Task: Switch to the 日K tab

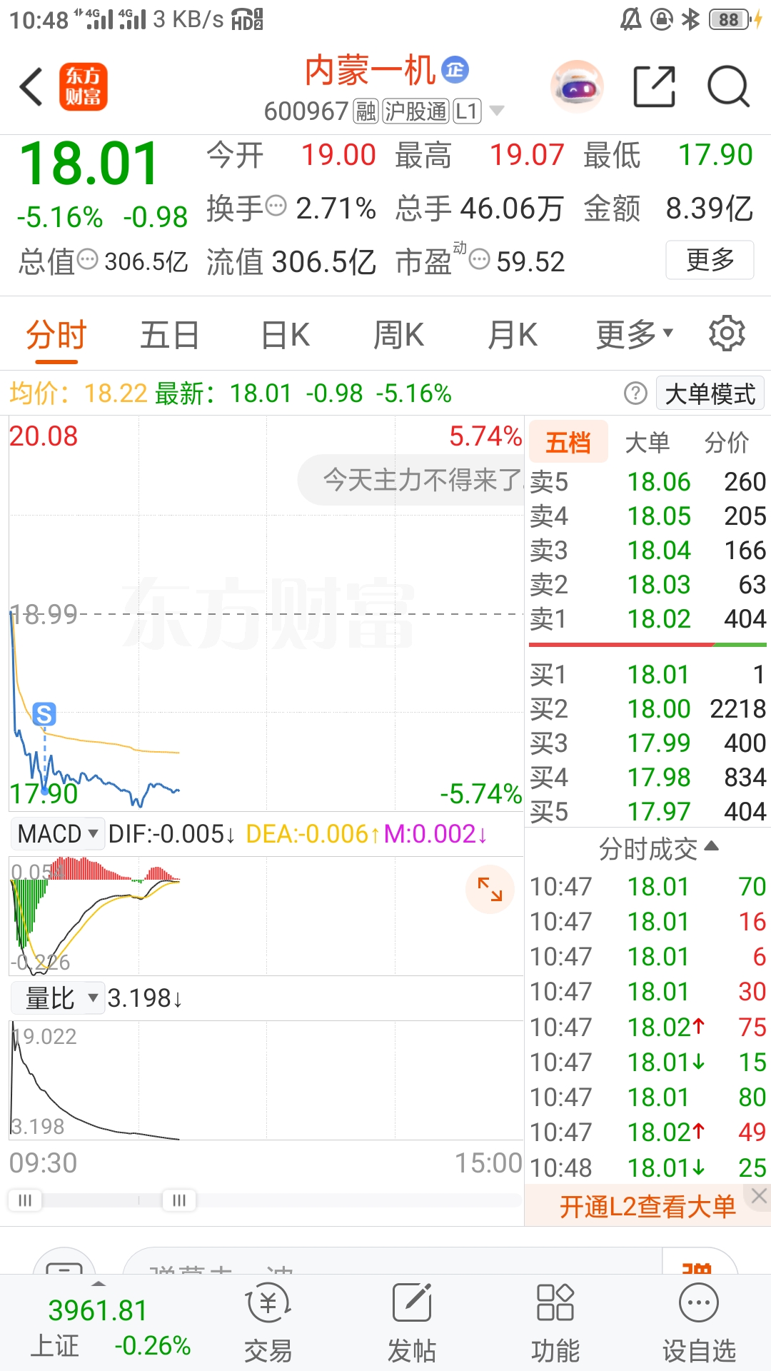Action: pos(285,335)
